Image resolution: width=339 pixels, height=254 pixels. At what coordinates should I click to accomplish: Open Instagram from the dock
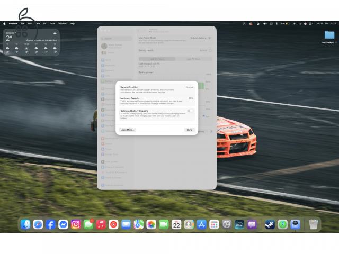tap(76, 224)
